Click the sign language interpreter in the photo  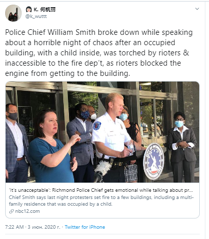54,146
